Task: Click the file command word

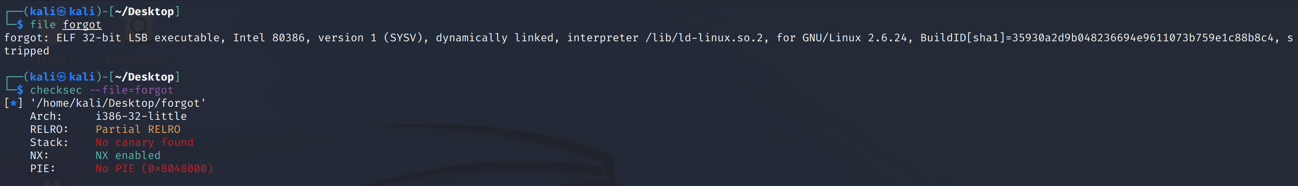Action: pyautogui.click(x=43, y=25)
